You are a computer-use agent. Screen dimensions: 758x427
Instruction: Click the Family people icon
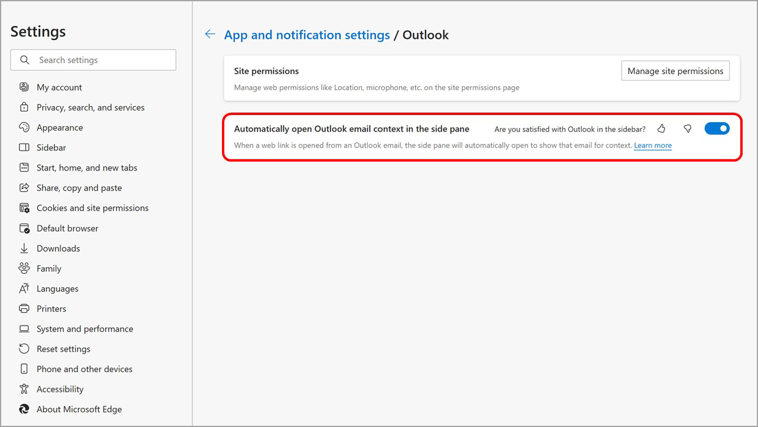pyautogui.click(x=24, y=268)
